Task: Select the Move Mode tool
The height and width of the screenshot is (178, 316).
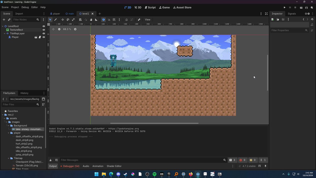Action: (63, 20)
